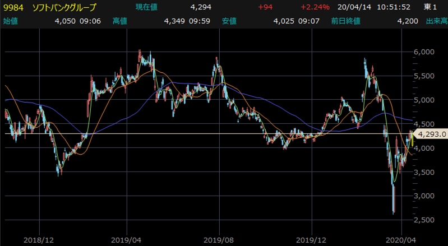The width and height of the screenshot is (448, 246).
Task: Click the 2019/08 date axis label
Action: pyautogui.click(x=219, y=240)
